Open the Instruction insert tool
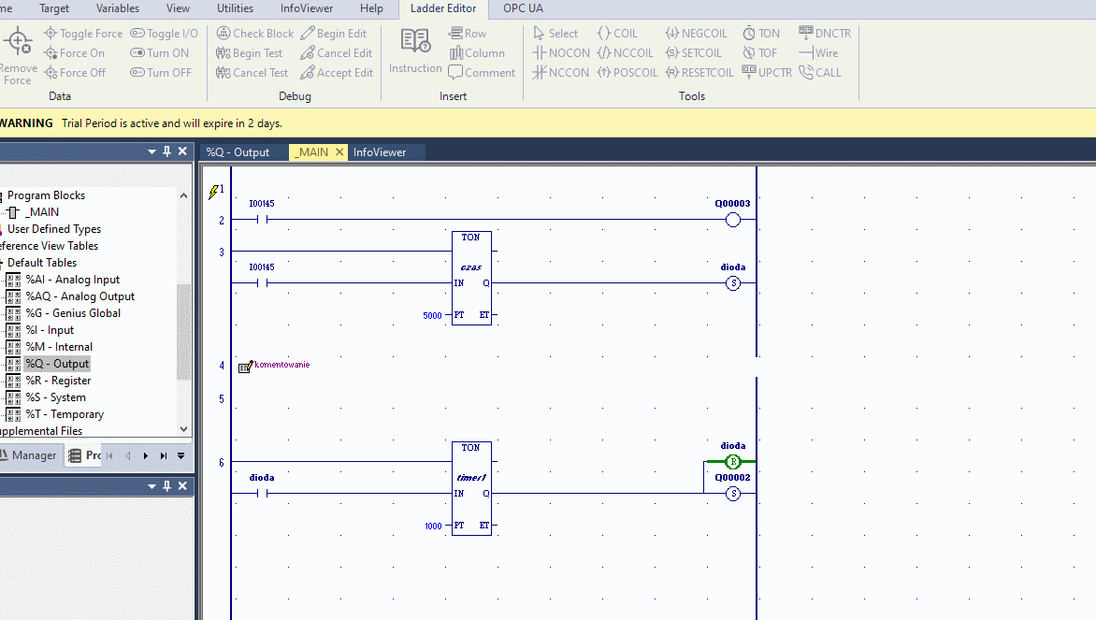 click(x=415, y=51)
